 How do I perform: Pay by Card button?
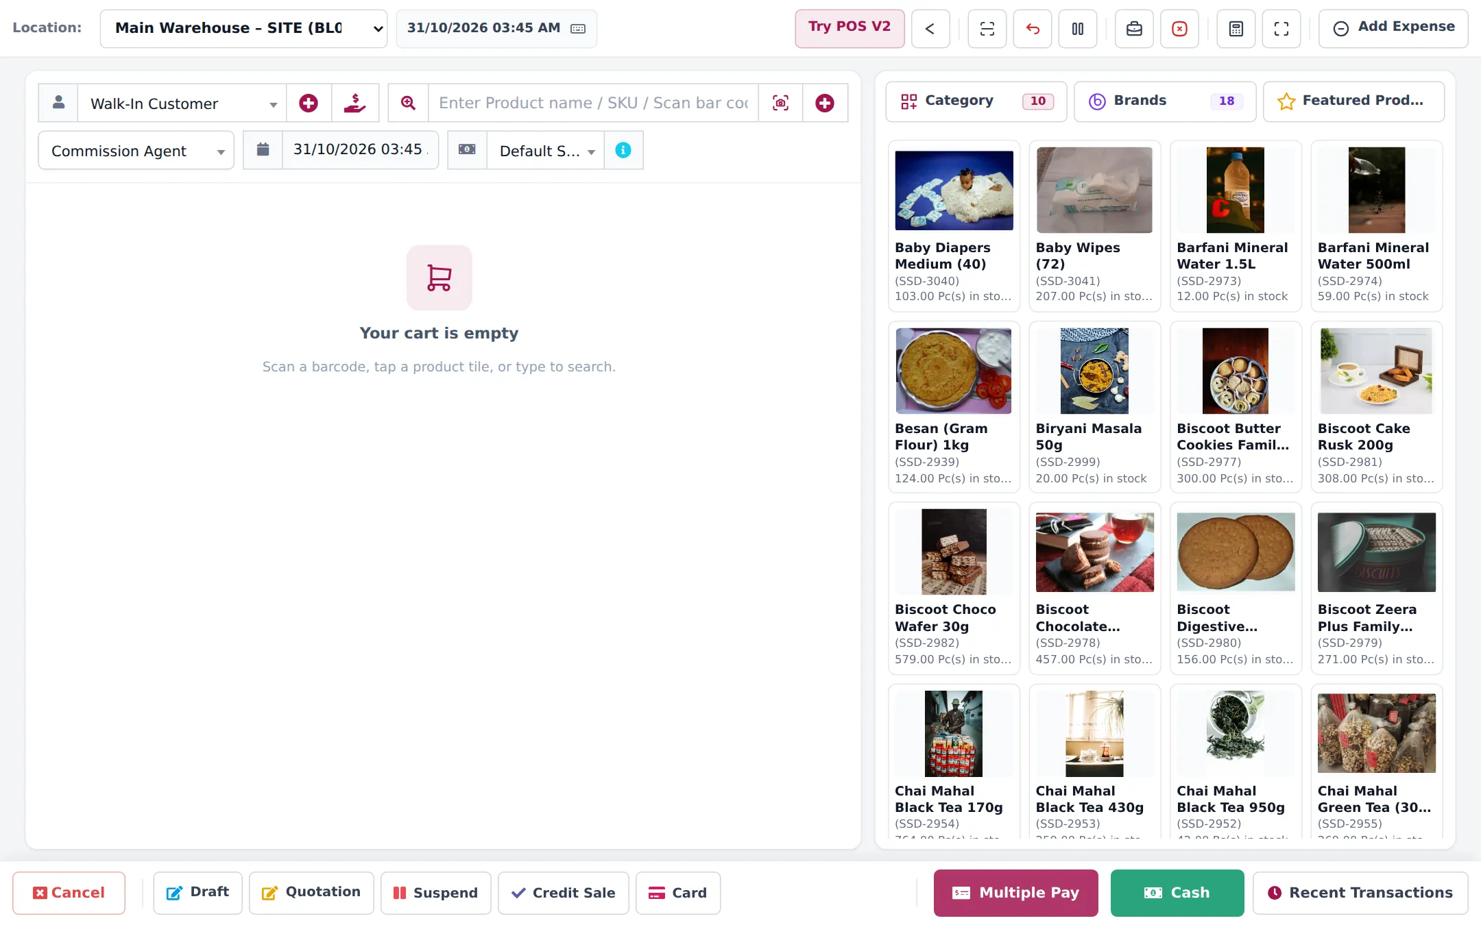pyautogui.click(x=678, y=893)
